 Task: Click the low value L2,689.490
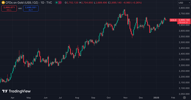pyautogui.click(x=100, y=2)
